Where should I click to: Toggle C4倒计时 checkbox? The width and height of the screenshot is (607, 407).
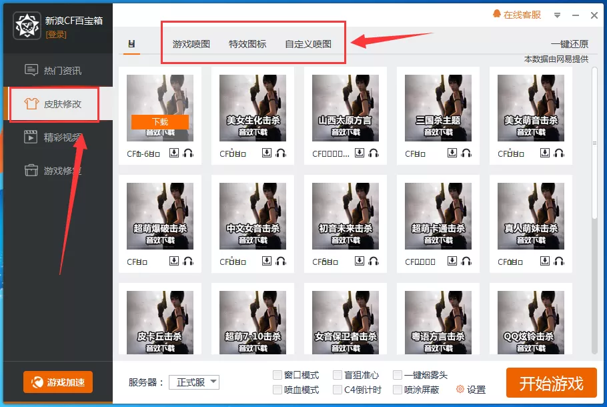tap(338, 390)
